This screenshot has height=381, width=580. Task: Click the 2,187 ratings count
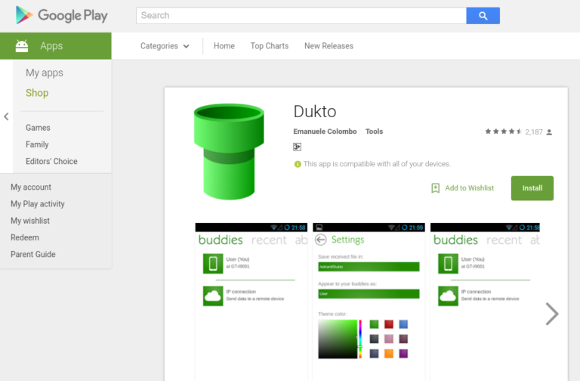pos(534,132)
